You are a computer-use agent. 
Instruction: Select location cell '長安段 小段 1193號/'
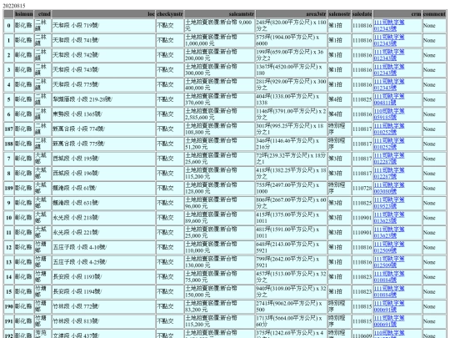[x=103, y=277]
